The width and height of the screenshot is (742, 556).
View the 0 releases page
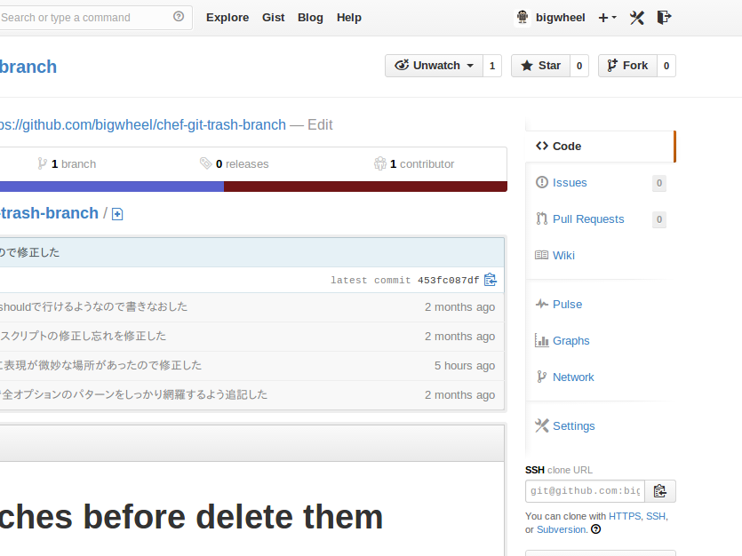point(235,164)
